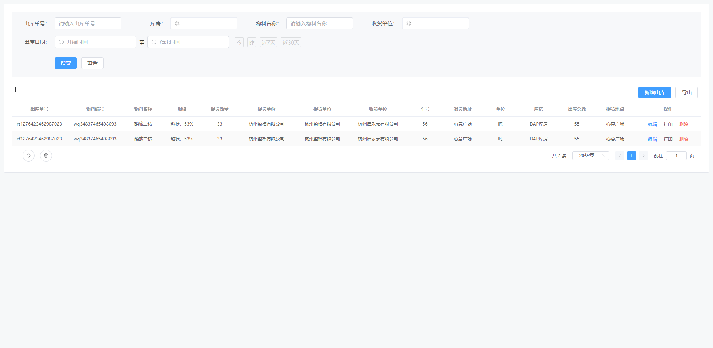Click the 操作 column header
Image resolution: width=713 pixels, height=348 pixels.
pyautogui.click(x=668, y=109)
